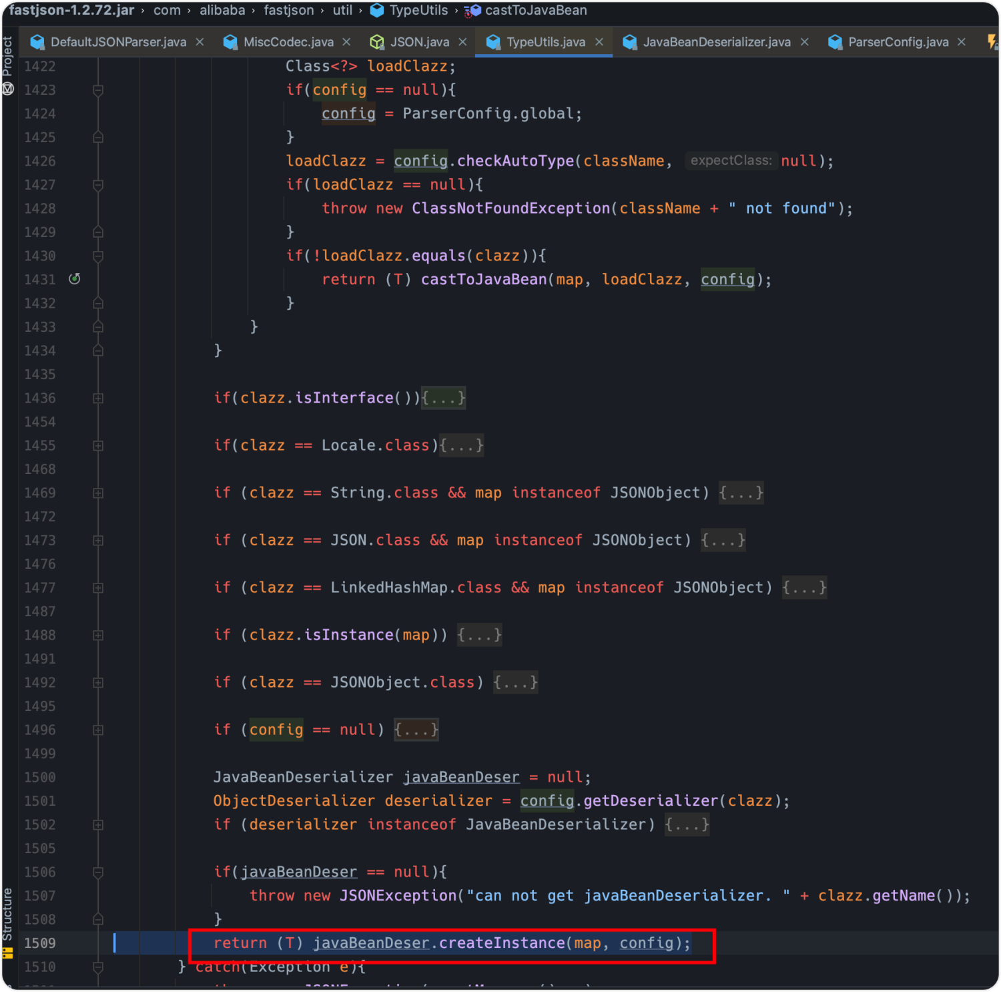Click ParserConfig.global on line 1424

(488, 113)
